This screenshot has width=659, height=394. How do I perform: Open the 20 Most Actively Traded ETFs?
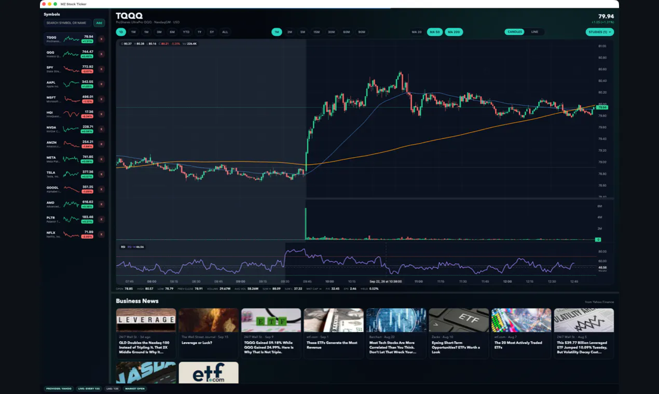click(521, 333)
